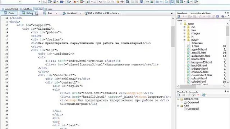
Task: Select color56.html in the project tree
Action: coord(199,82)
